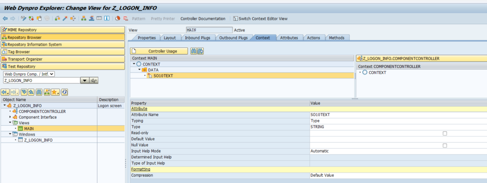The width and height of the screenshot is (487, 183).
Task: Click the Display glasses button beside Z_LOGON_INFO field
Action: click(x=94, y=81)
